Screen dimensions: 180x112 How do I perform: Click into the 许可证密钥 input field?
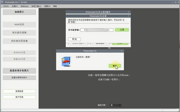97,30
